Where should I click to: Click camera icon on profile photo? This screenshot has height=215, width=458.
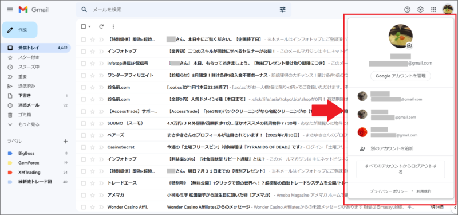[409, 45]
